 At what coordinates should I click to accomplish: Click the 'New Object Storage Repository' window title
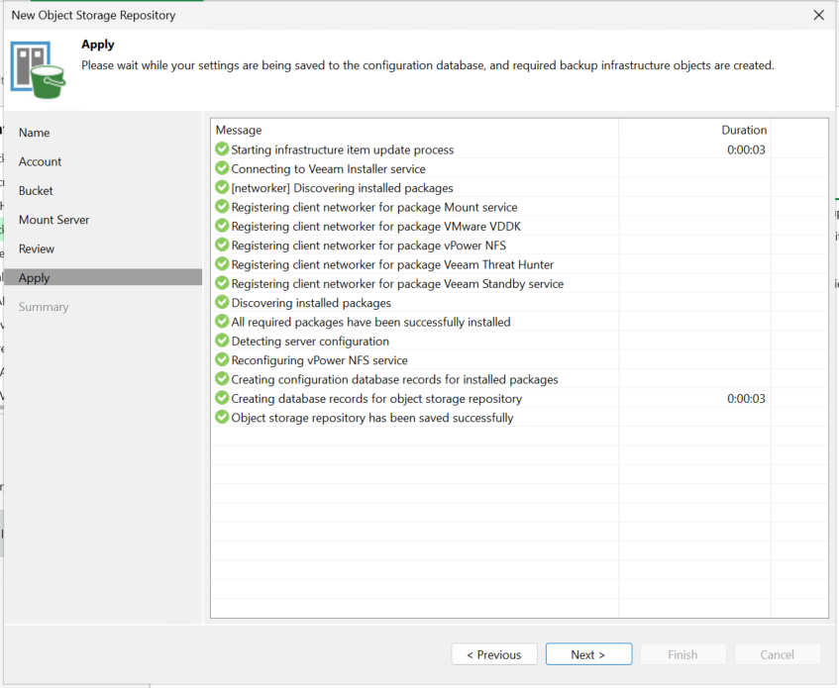(x=94, y=15)
